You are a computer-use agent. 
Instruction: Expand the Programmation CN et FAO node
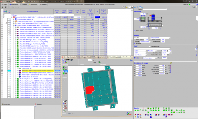click(x=14, y=19)
